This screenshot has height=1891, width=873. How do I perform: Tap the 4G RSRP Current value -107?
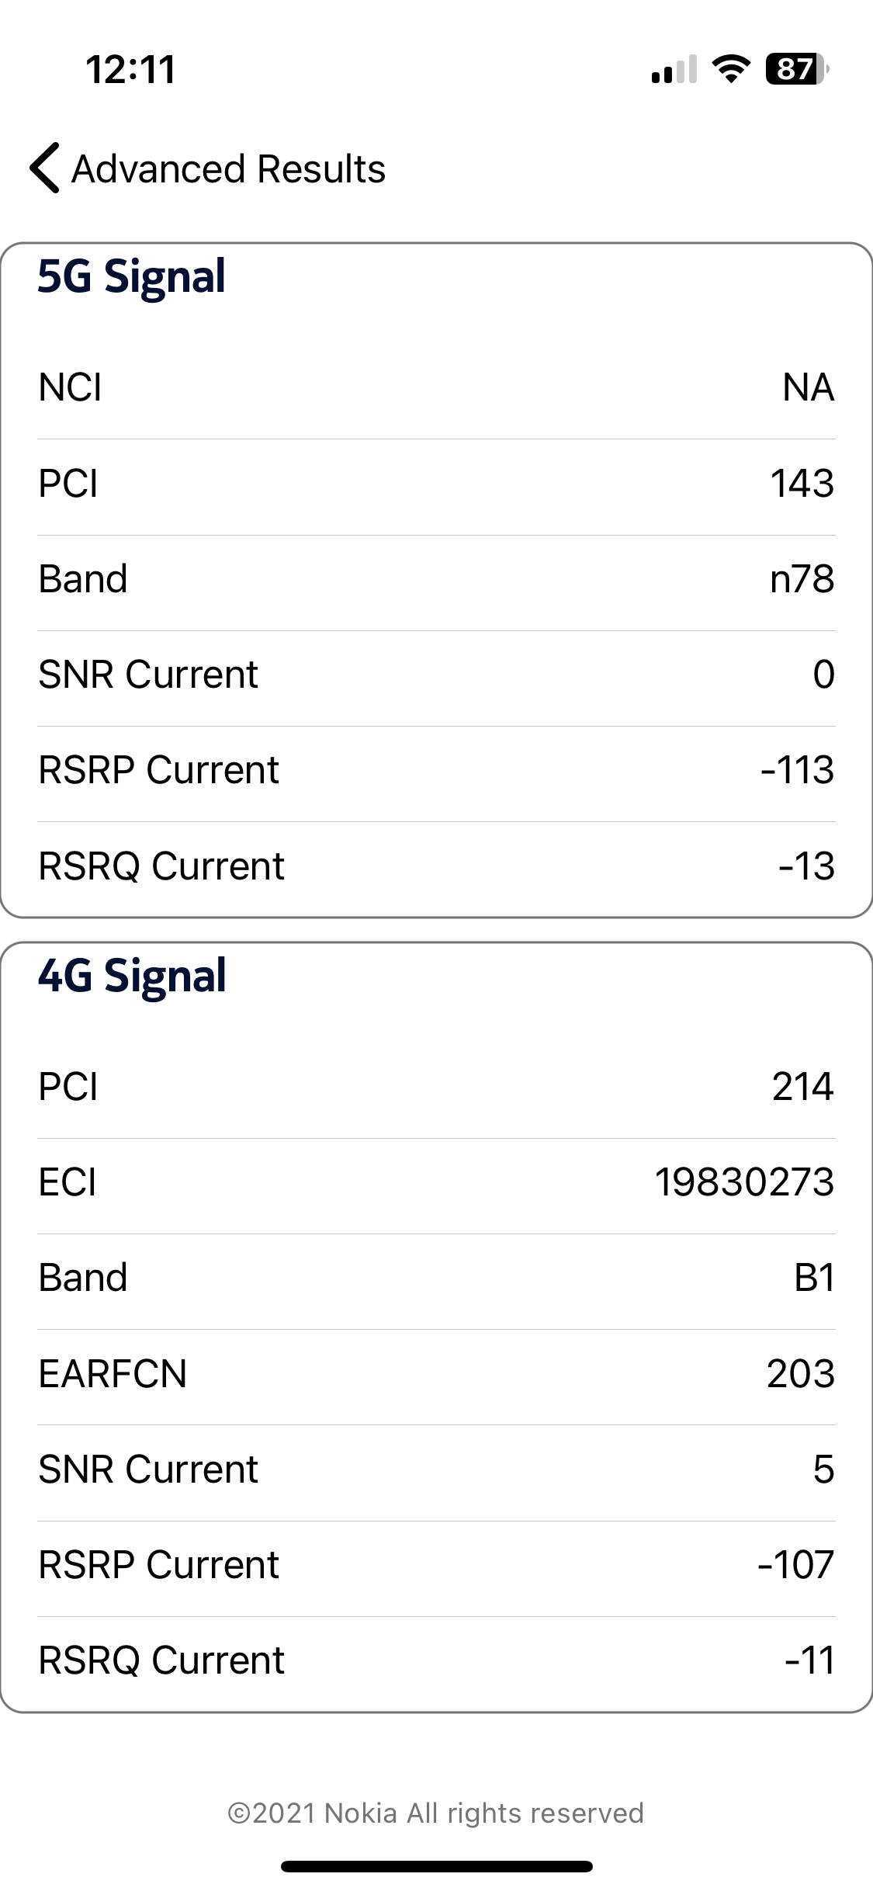(x=795, y=1564)
